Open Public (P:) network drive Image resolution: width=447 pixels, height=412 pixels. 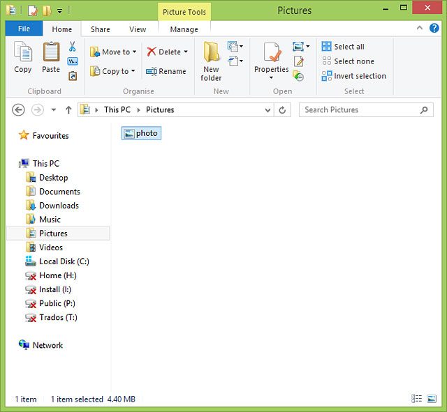pyautogui.click(x=50, y=303)
